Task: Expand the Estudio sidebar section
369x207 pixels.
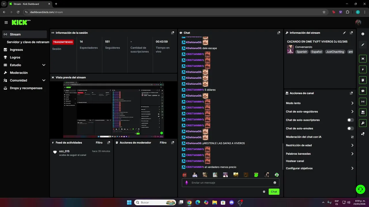Action: (44, 65)
